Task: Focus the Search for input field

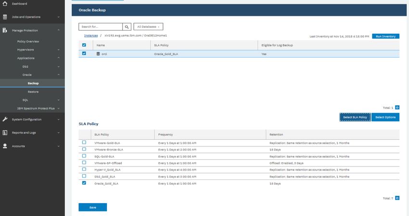Action: pos(101,26)
